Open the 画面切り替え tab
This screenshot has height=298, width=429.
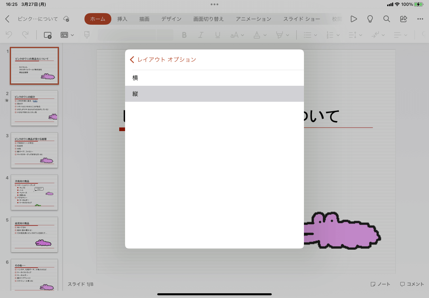(208, 19)
